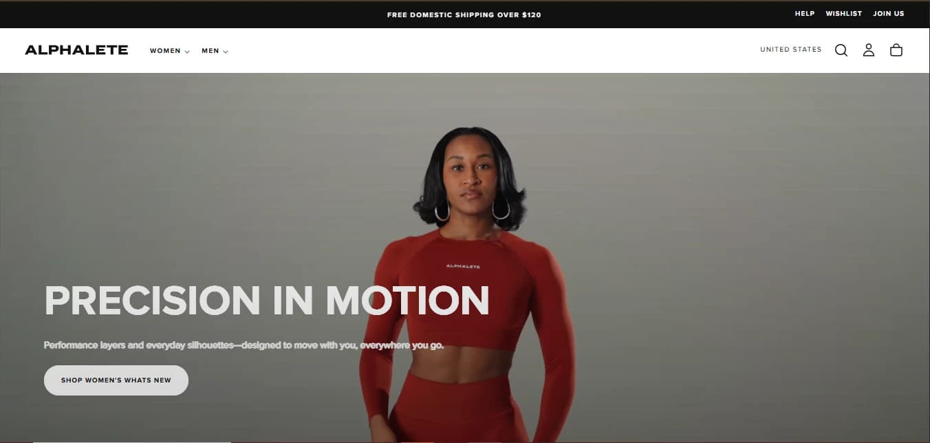This screenshot has width=930, height=443.
Task: Open the WOMEN navigation menu
Action: 165,51
